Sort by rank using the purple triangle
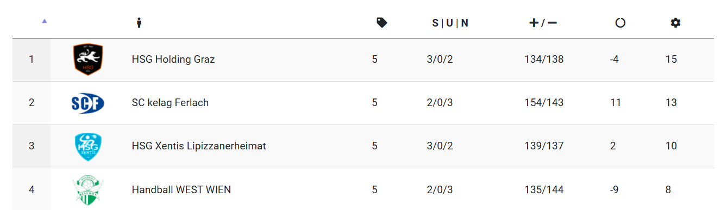 tap(45, 21)
